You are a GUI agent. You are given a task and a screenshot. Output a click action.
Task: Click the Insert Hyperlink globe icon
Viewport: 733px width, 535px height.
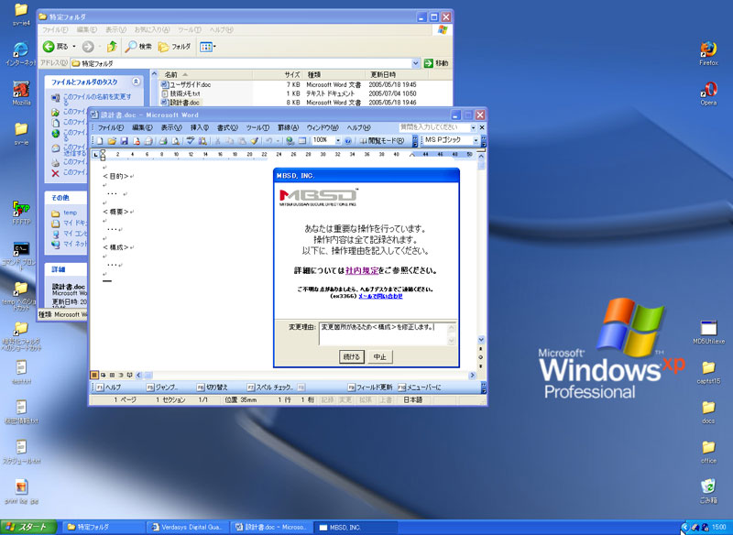290,141
